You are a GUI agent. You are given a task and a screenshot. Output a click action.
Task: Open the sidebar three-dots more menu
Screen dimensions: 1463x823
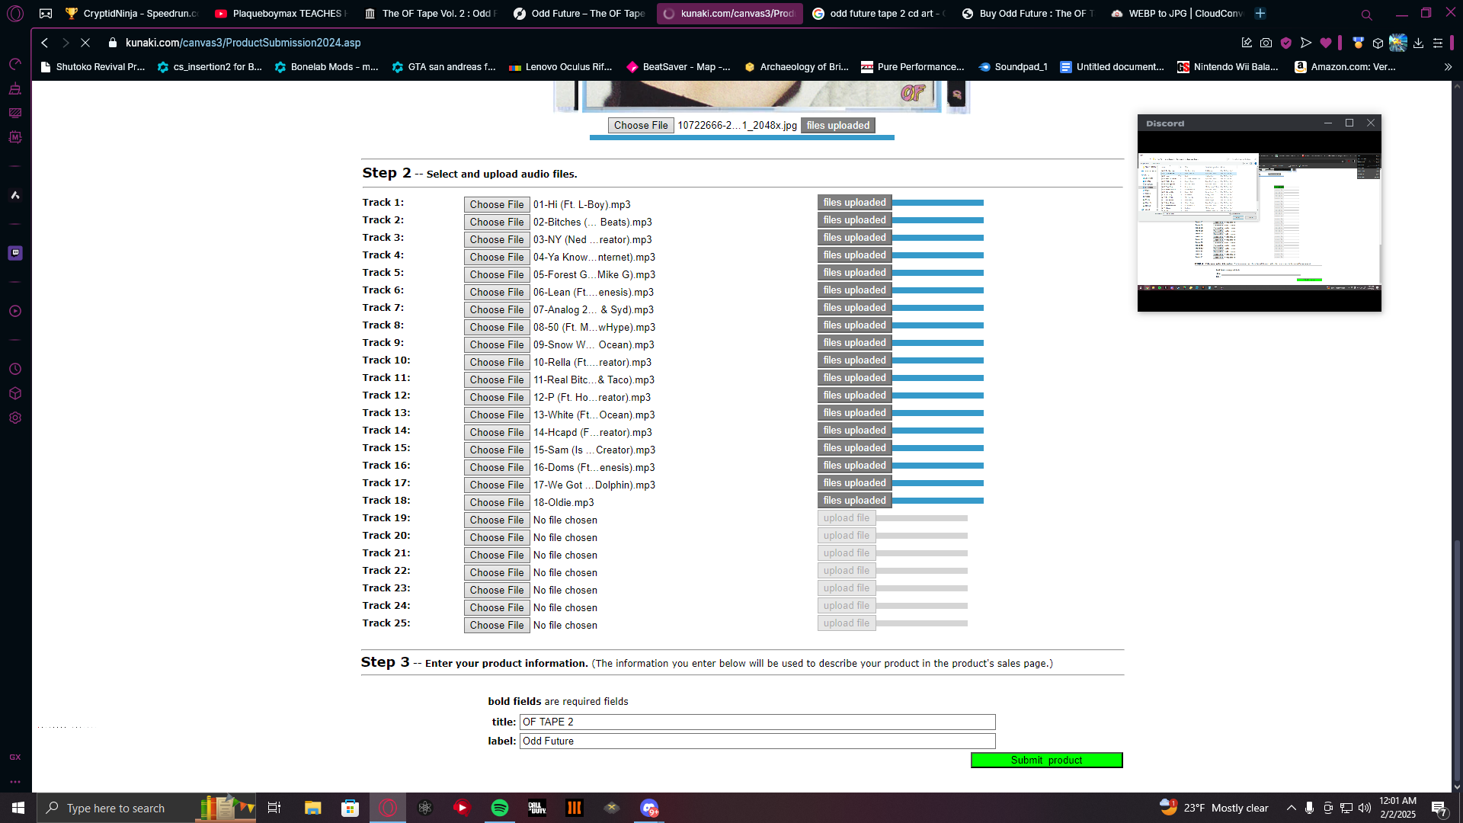(x=15, y=781)
